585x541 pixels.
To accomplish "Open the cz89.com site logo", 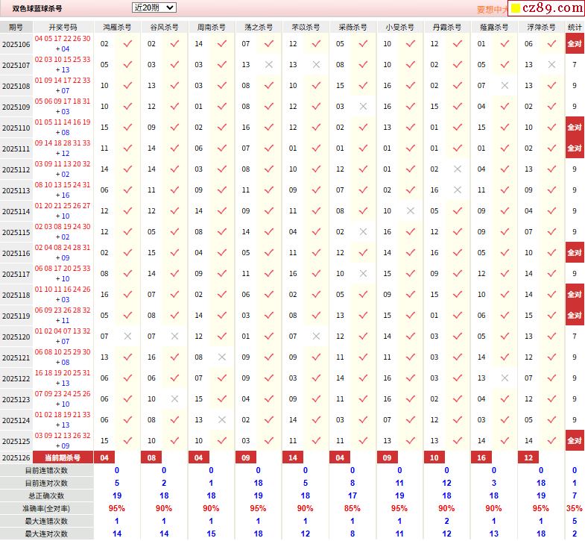I will 546,8.
